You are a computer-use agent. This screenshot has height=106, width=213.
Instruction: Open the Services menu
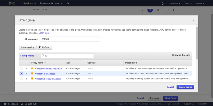29,3
